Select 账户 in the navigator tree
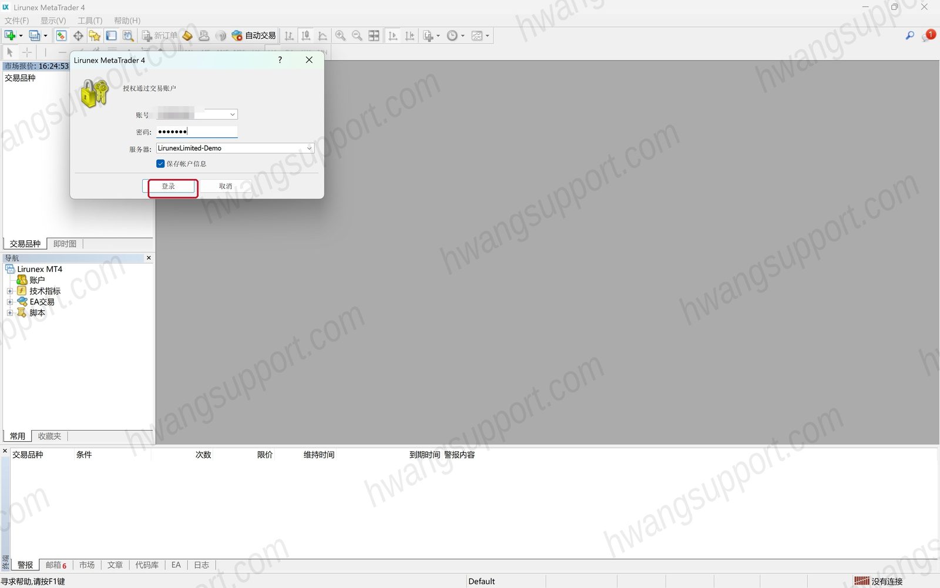This screenshot has height=588, width=940. pos(37,280)
